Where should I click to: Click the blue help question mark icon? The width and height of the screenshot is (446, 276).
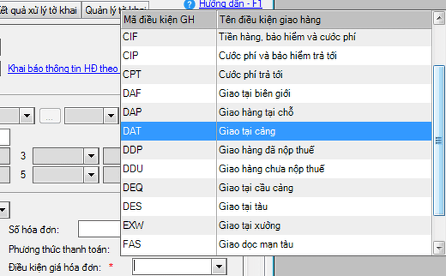click(x=190, y=4)
